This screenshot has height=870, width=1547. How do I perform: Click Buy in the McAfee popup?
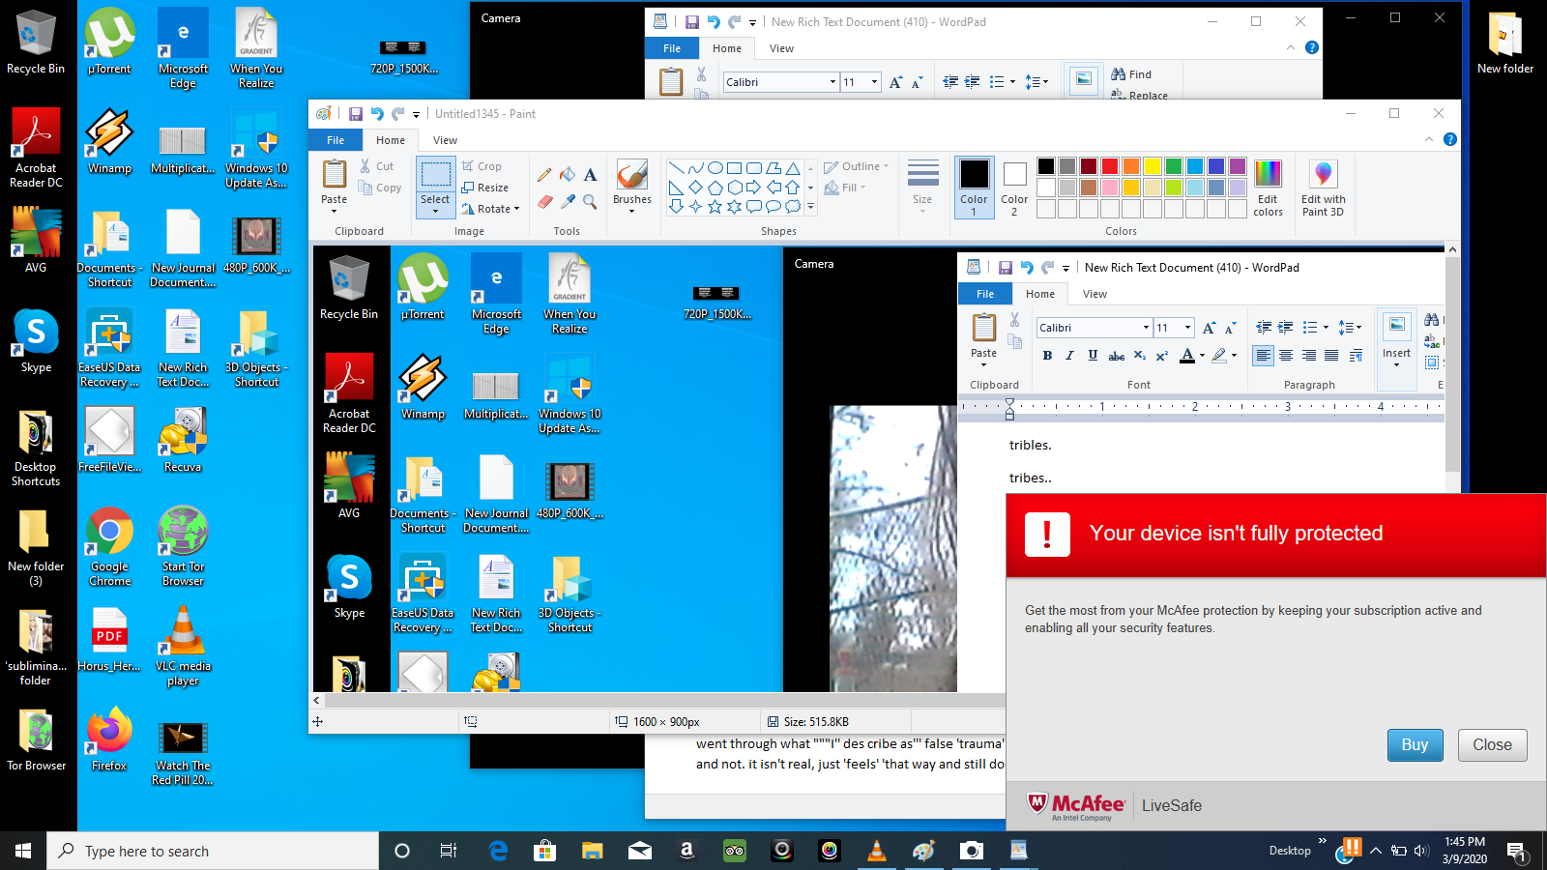click(1415, 744)
